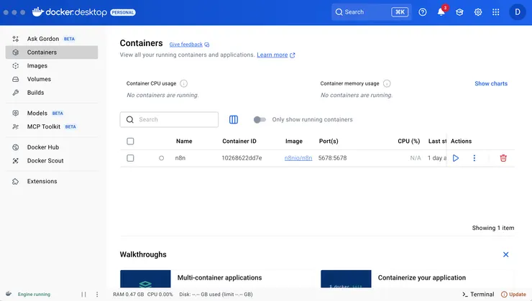Open Models beta section

tap(52, 114)
